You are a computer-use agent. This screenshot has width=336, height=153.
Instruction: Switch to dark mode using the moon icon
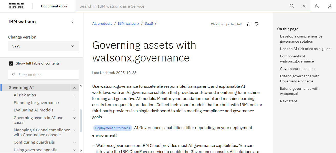click(317, 6)
